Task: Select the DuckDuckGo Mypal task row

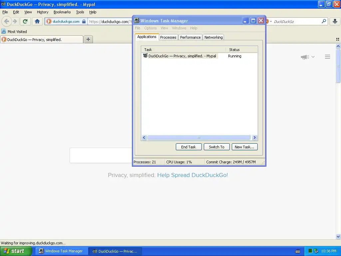Action: (x=199, y=56)
